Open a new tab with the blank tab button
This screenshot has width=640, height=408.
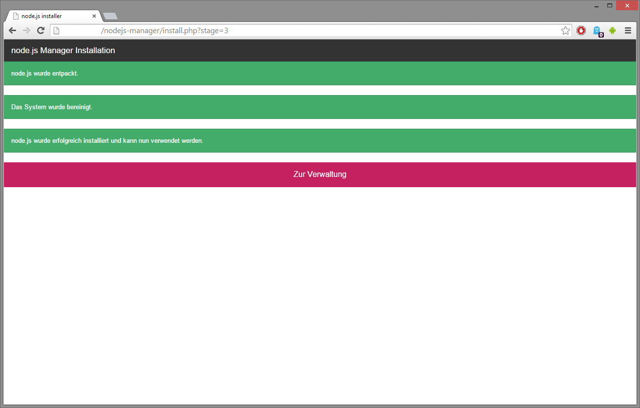(x=110, y=16)
